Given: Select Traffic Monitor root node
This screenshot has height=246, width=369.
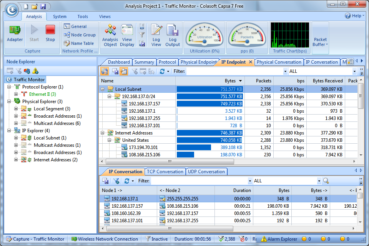Looking at the screenshot, I should coord(26,79).
